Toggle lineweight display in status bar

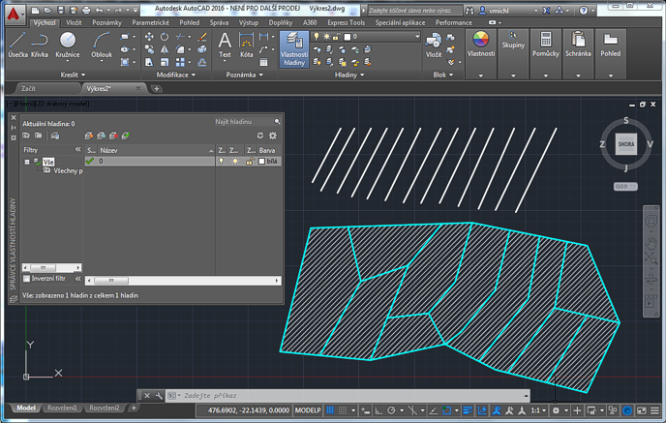[x=468, y=410]
